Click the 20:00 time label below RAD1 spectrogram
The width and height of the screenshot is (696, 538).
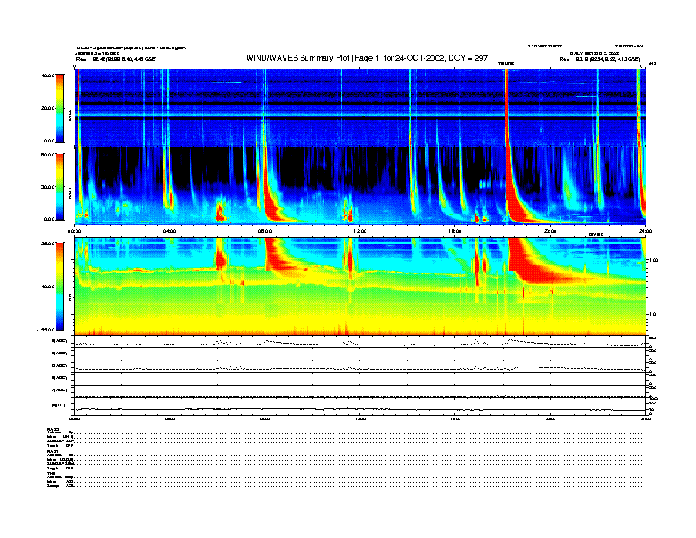(550, 231)
